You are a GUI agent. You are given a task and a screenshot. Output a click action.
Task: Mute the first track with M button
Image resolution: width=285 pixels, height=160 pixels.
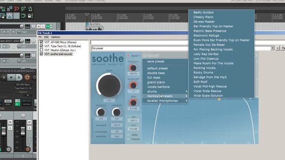[x=39, y=27]
